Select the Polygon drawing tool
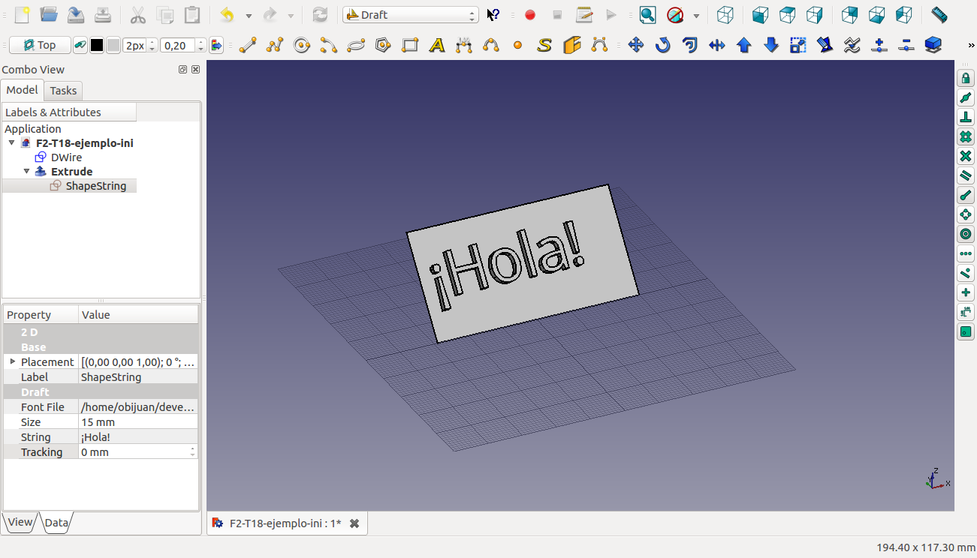The image size is (977, 558). [x=383, y=46]
